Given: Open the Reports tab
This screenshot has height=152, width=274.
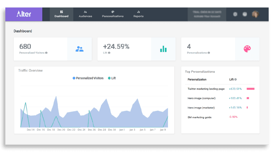Looking at the screenshot, I should tap(139, 14).
